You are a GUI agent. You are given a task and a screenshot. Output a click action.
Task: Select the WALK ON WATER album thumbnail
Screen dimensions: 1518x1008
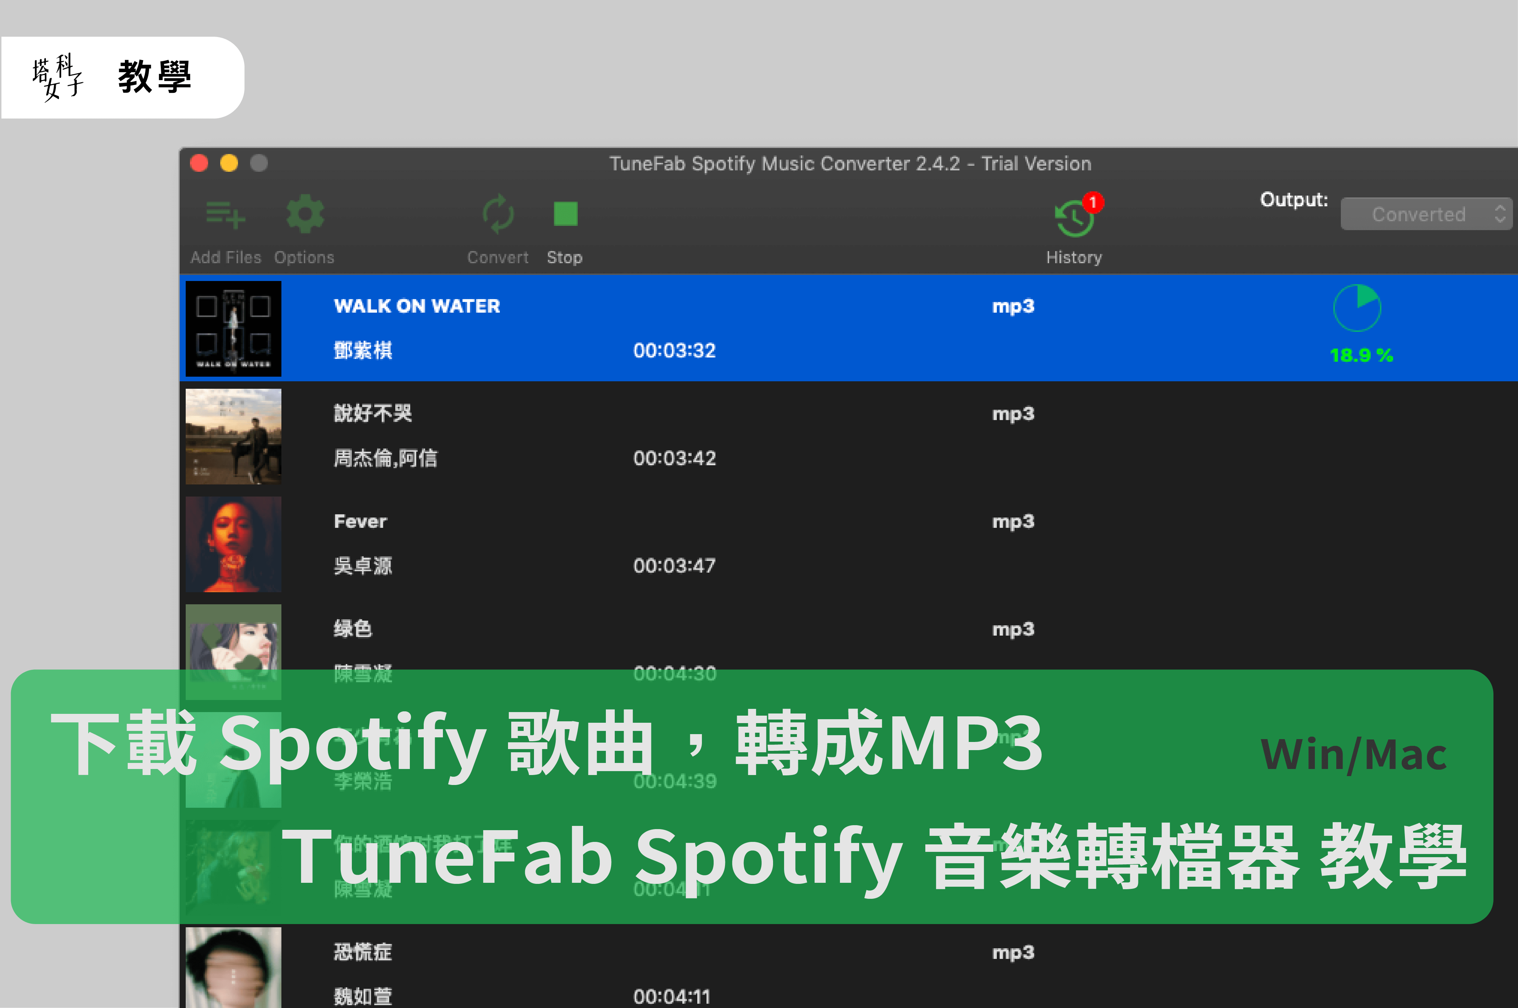pyautogui.click(x=233, y=329)
